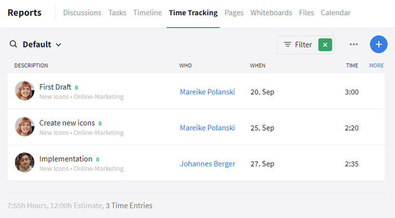
Task: Click the billable B badge on First Draft
Action: pos(77,88)
